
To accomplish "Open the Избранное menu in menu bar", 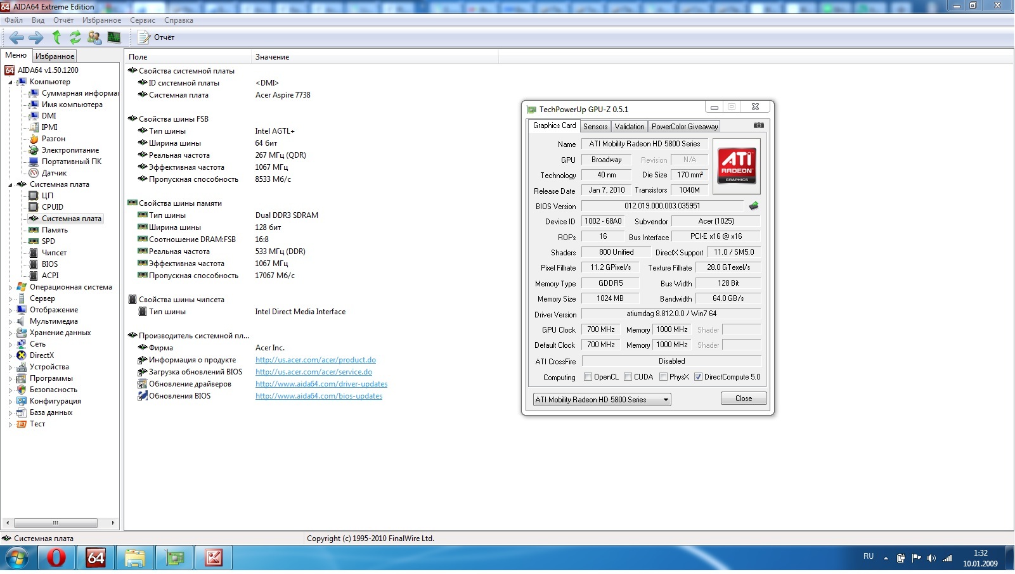I will point(101,20).
